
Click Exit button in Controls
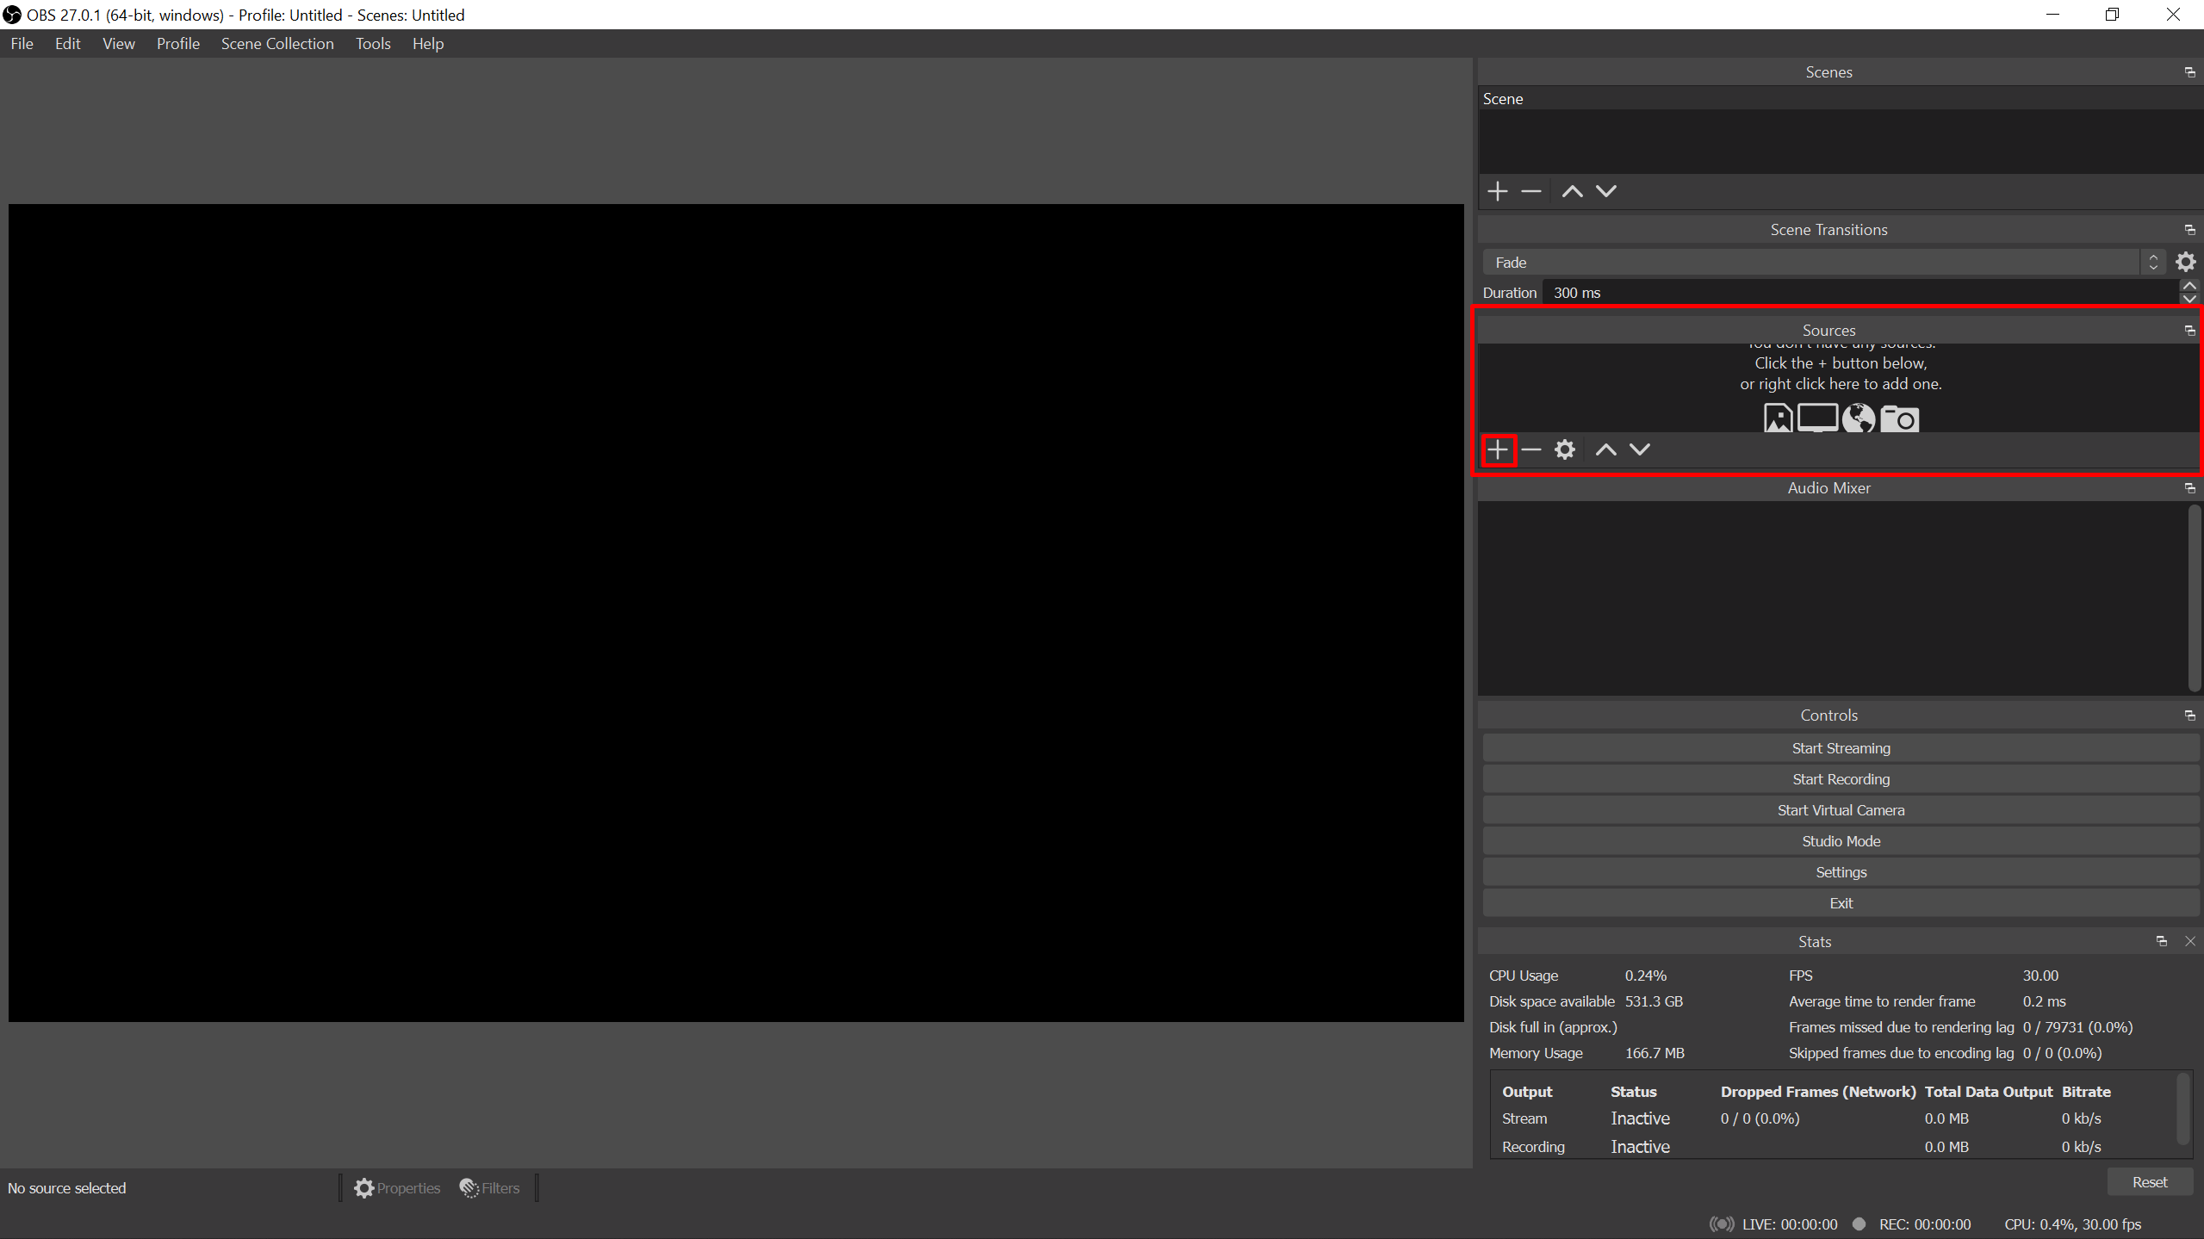1841,903
